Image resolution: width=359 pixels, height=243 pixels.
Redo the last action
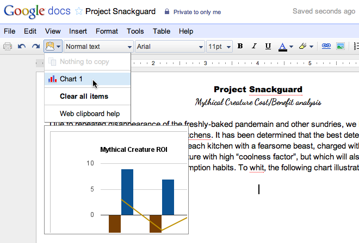(36, 46)
